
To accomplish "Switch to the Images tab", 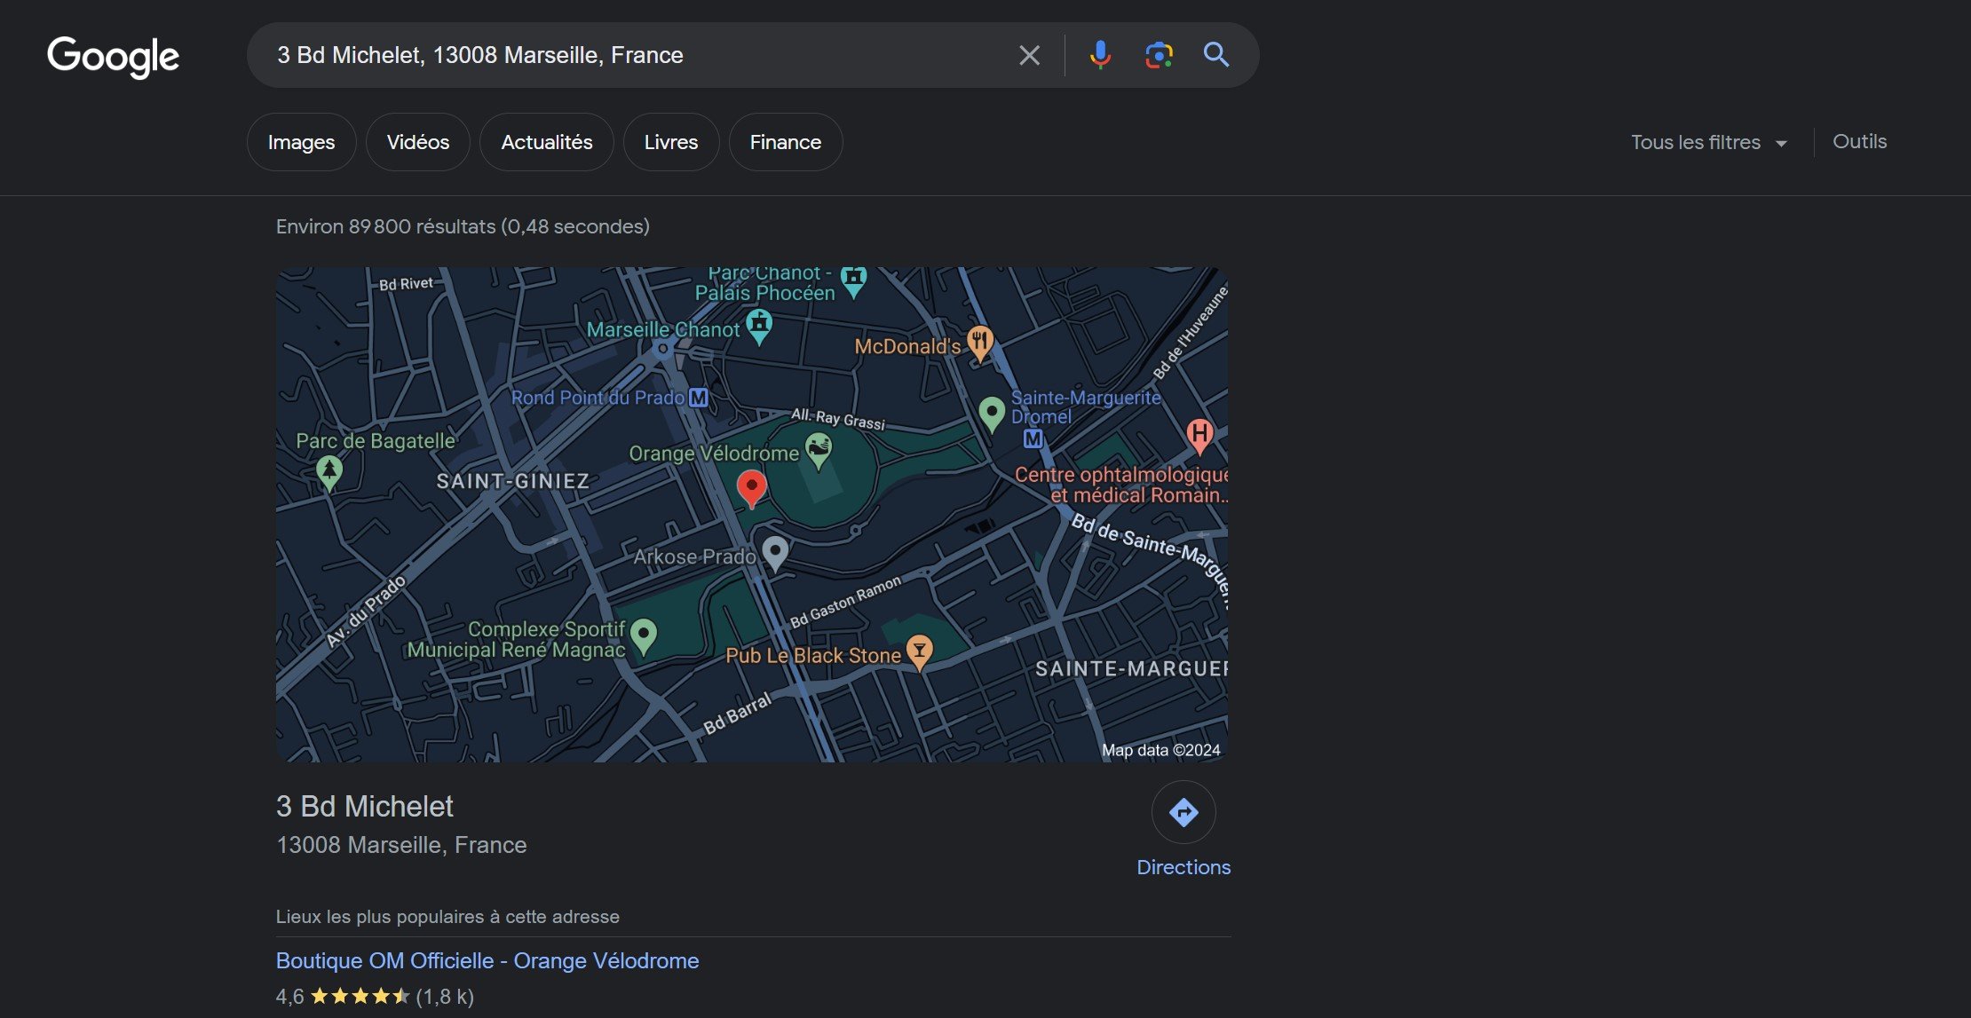I will pos(301,141).
